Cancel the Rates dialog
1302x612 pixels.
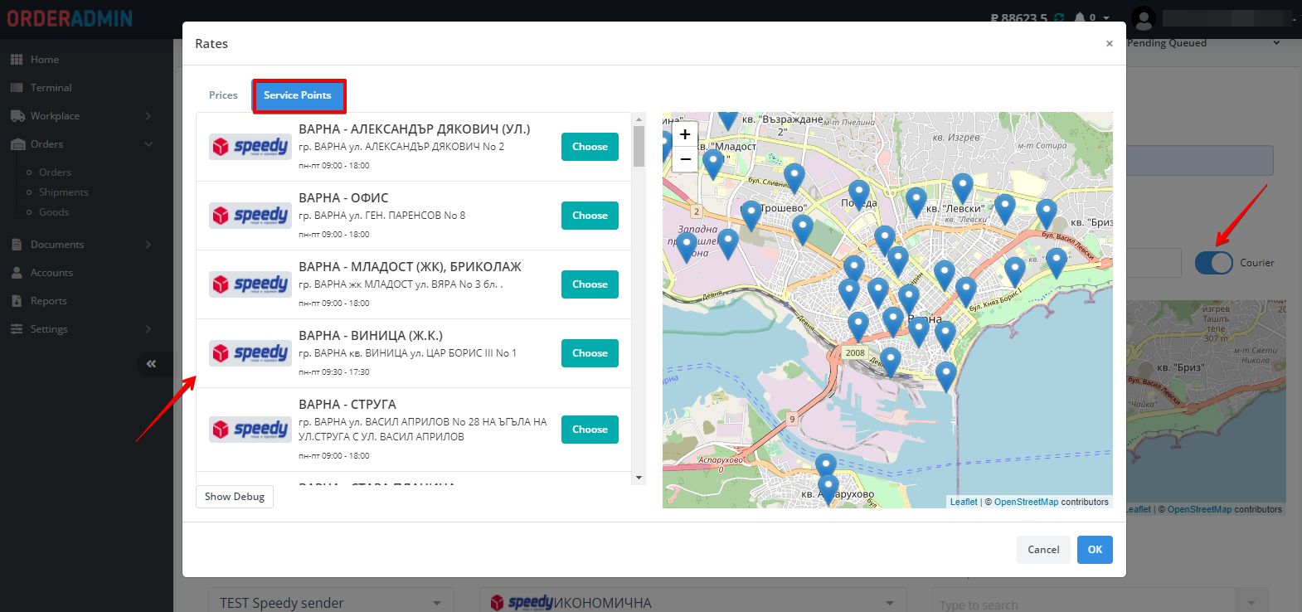[x=1043, y=550]
